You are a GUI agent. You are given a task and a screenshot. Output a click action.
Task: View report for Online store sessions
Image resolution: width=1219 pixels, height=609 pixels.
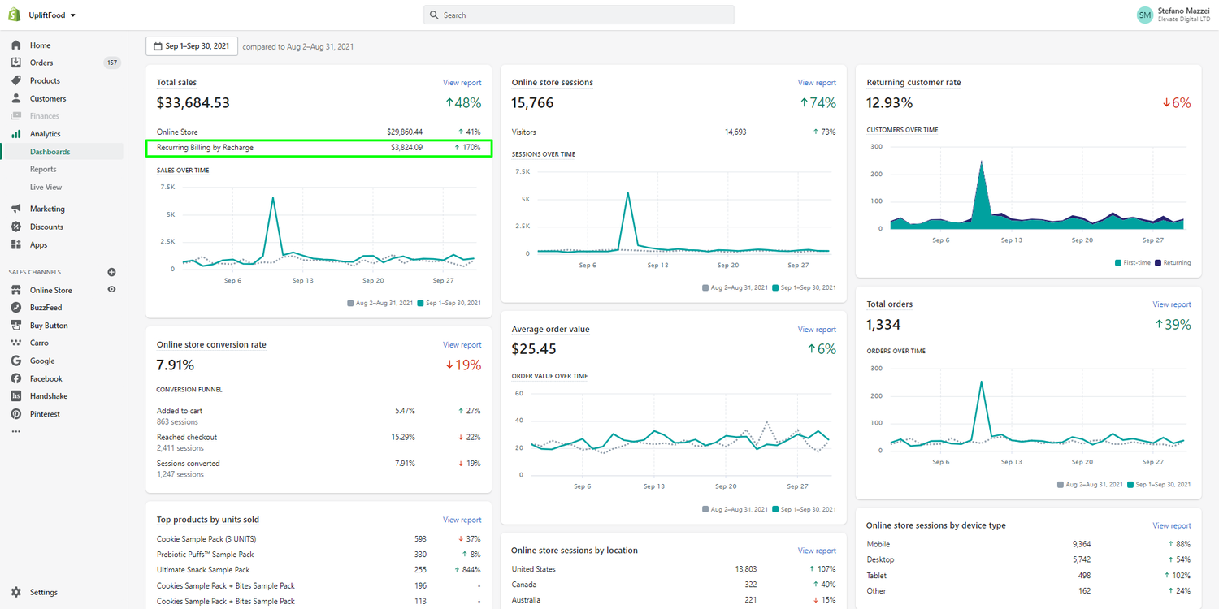[x=817, y=83]
